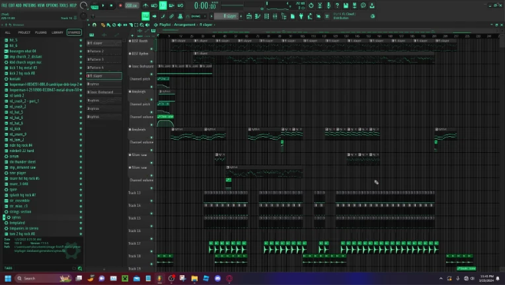This screenshot has height=285, width=505.
Task: Open the FILE menu
Action: (4, 5)
